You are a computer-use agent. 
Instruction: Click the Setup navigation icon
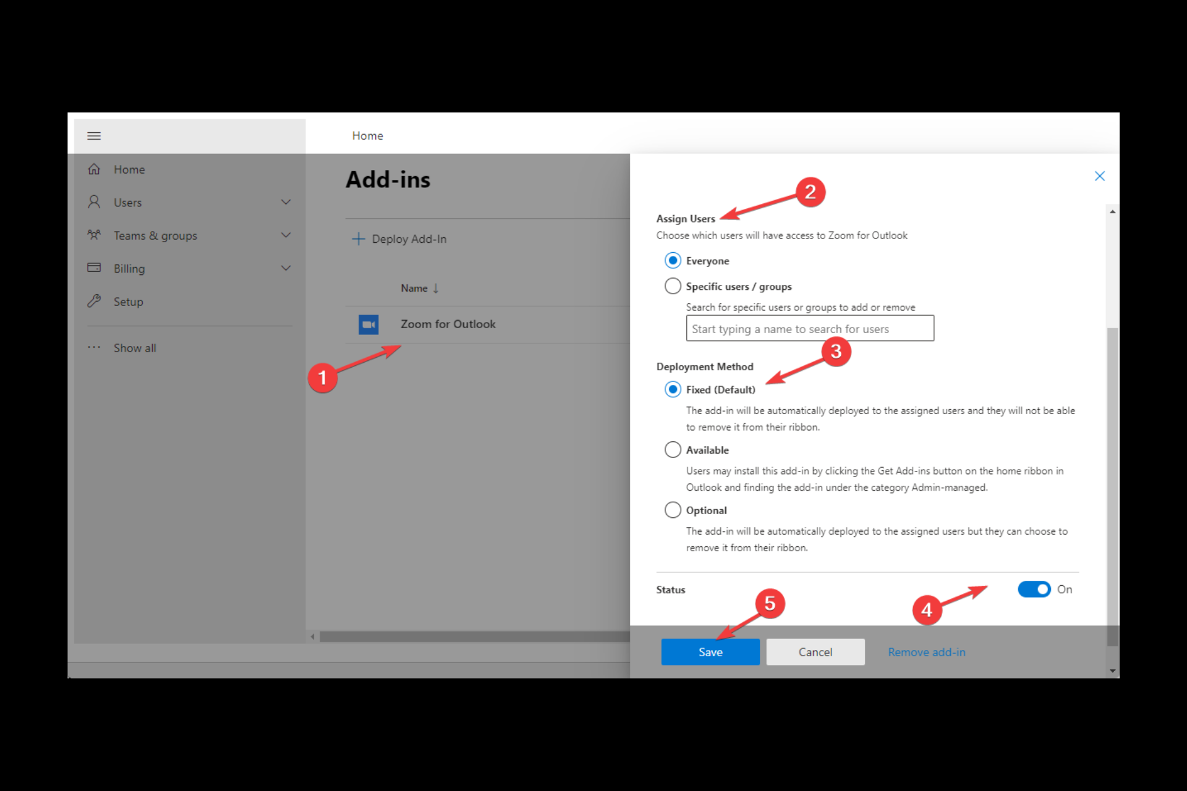[x=96, y=301]
